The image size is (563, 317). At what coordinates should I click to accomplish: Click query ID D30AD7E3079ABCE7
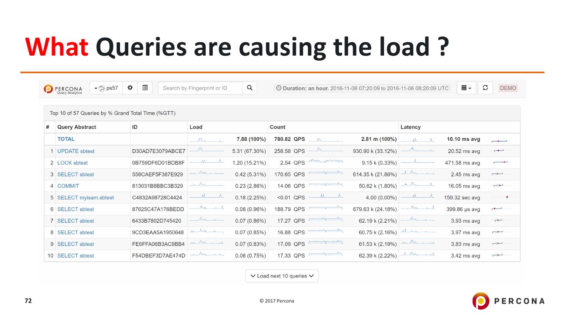(159, 151)
